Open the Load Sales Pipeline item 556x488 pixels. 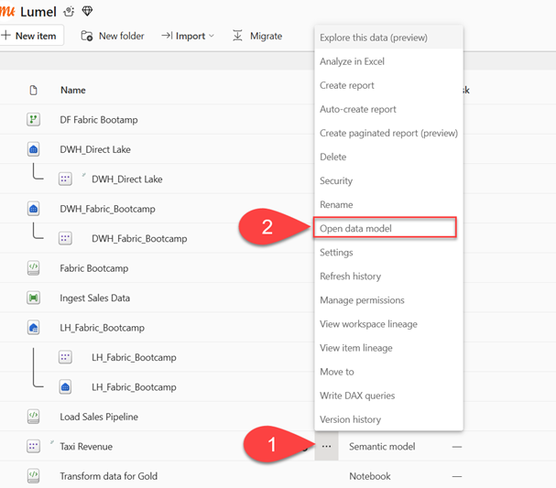[99, 417]
